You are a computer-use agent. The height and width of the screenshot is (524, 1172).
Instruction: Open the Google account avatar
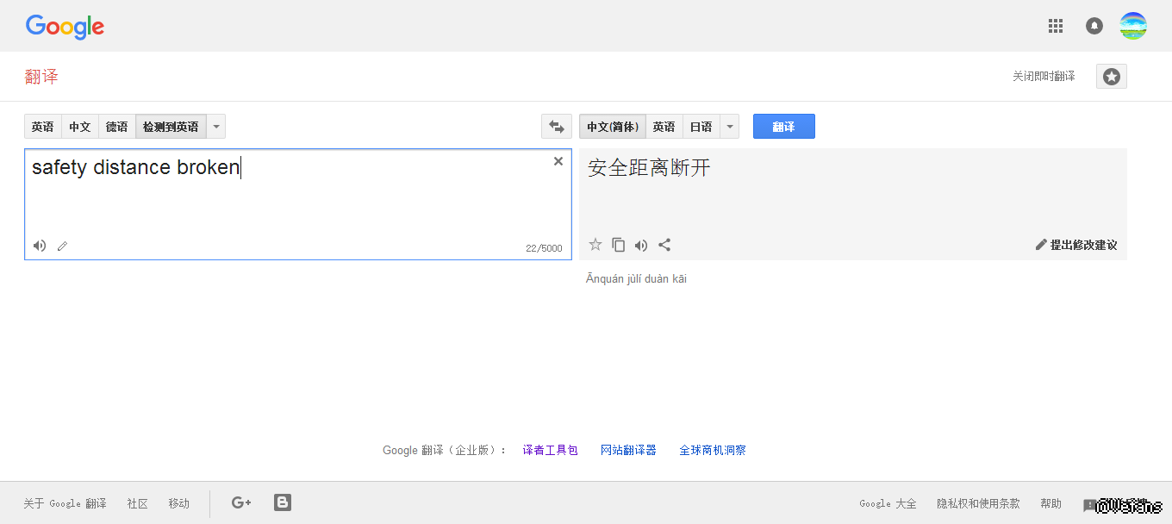coord(1133,26)
